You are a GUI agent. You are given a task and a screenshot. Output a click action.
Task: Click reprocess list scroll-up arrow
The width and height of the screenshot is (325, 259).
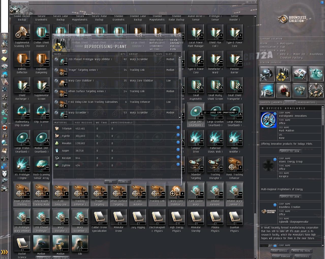click(x=180, y=57)
